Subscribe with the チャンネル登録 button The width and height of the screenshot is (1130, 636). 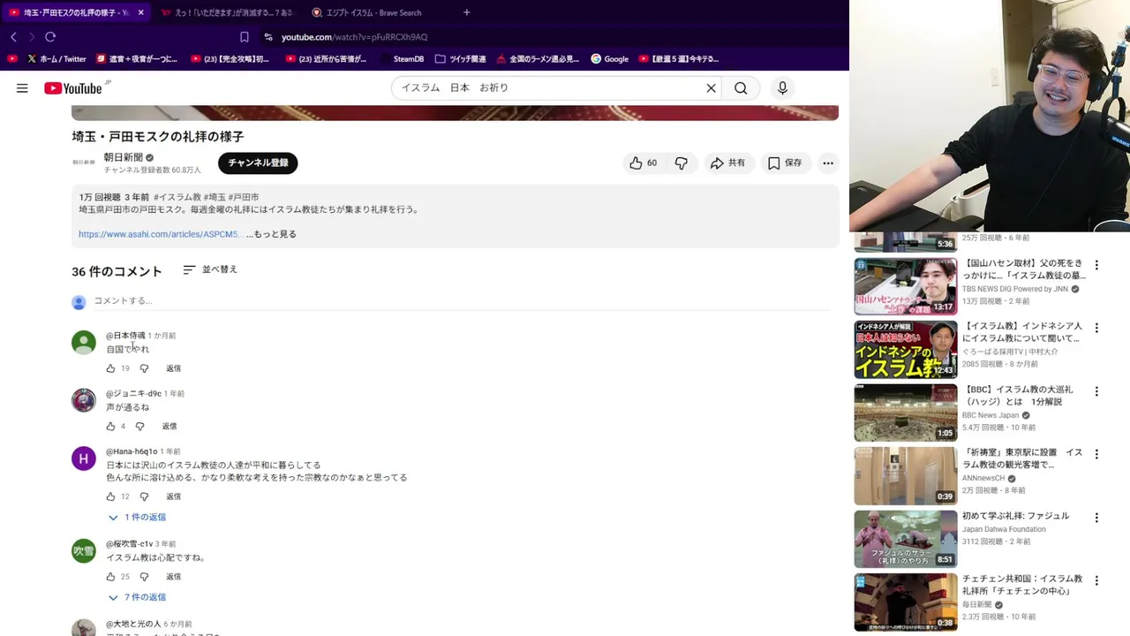[258, 163]
